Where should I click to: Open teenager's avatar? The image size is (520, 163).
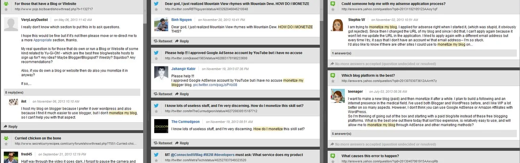click(x=338, y=96)
